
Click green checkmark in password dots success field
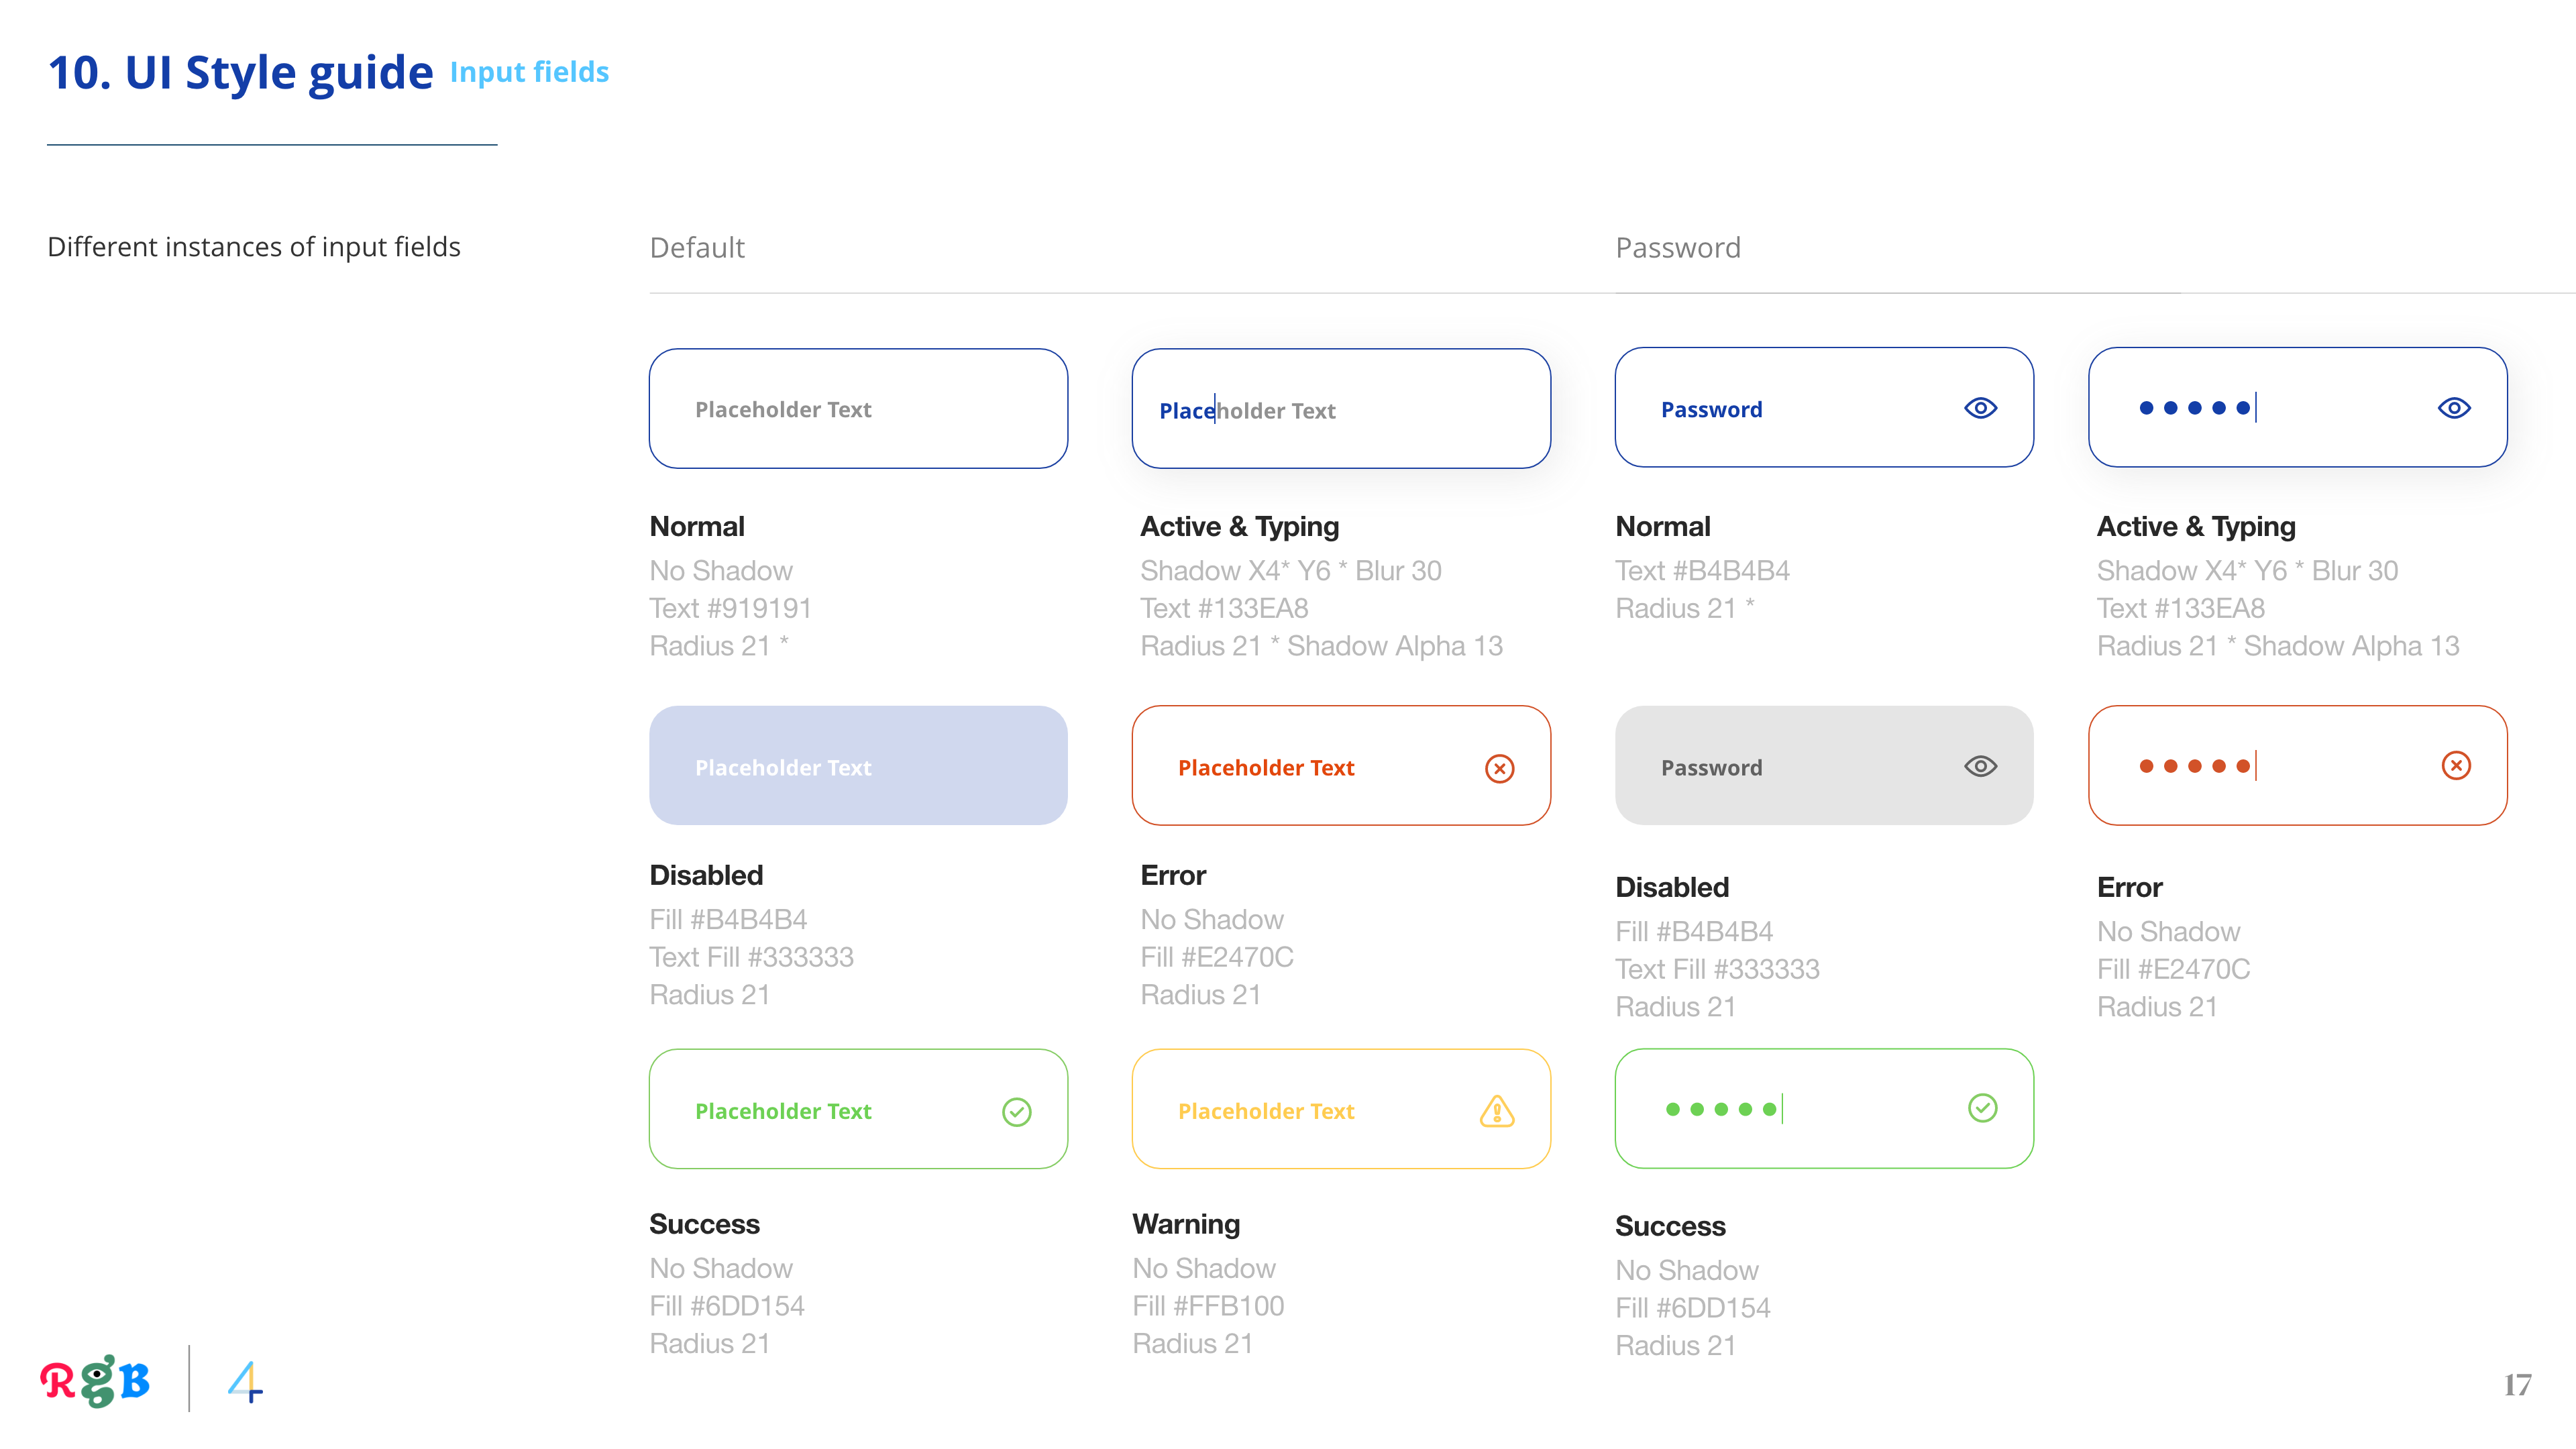[x=1982, y=1108]
